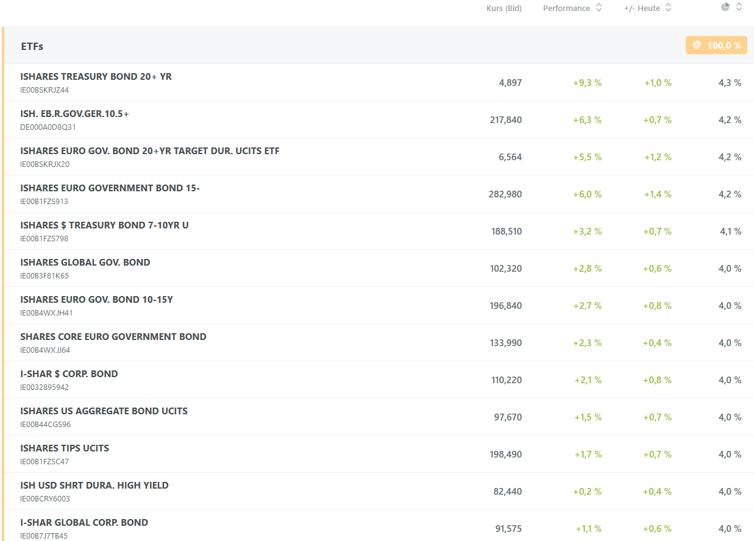The image size is (754, 541).
Task: Open ISH. EB.R.GOV.GER.10.5+ position
Action: point(74,114)
